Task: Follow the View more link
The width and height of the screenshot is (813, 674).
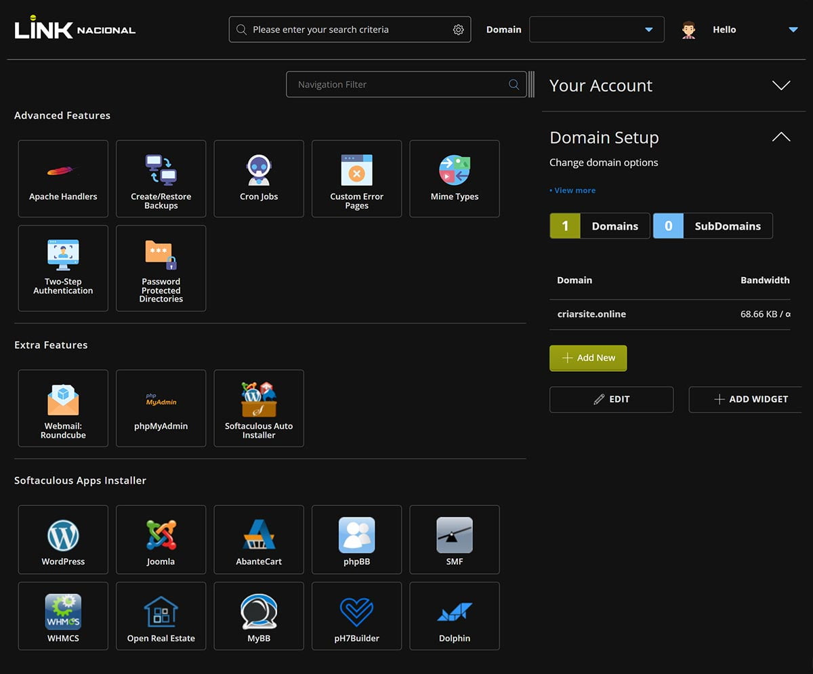Action: [572, 190]
